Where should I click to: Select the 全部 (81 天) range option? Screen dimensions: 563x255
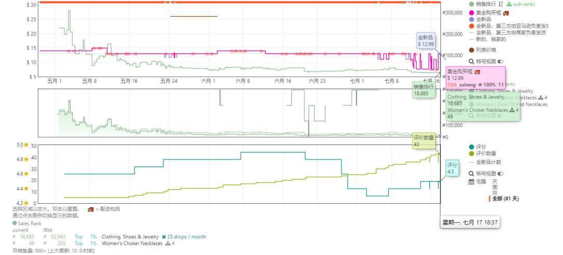click(x=505, y=199)
